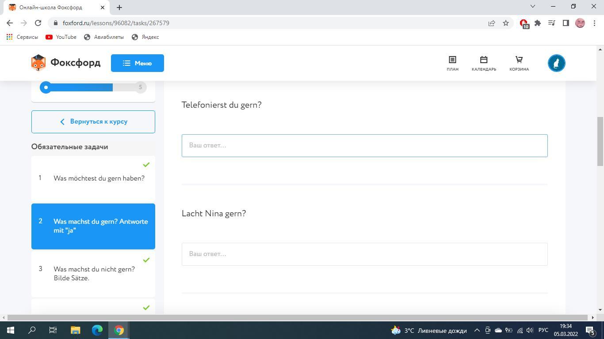Open the weather widget Ливневые дожди
The height and width of the screenshot is (339, 604).
[x=429, y=331]
